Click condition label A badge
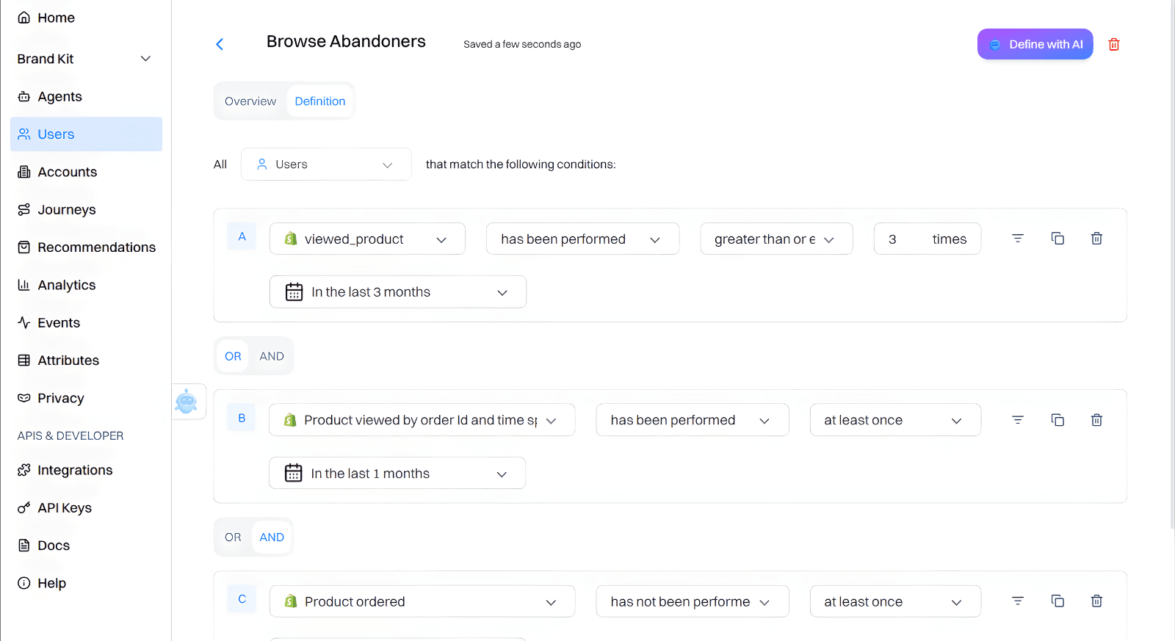 pos(242,236)
